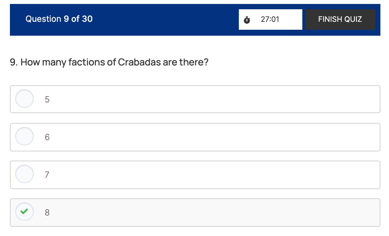Choose the radio button for answer 6

24,136
